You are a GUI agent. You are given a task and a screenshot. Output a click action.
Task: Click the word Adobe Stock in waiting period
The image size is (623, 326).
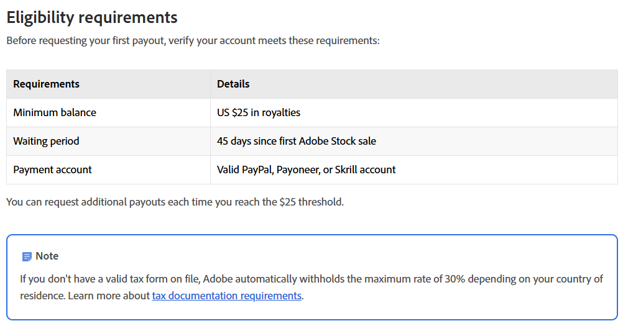pos(326,141)
